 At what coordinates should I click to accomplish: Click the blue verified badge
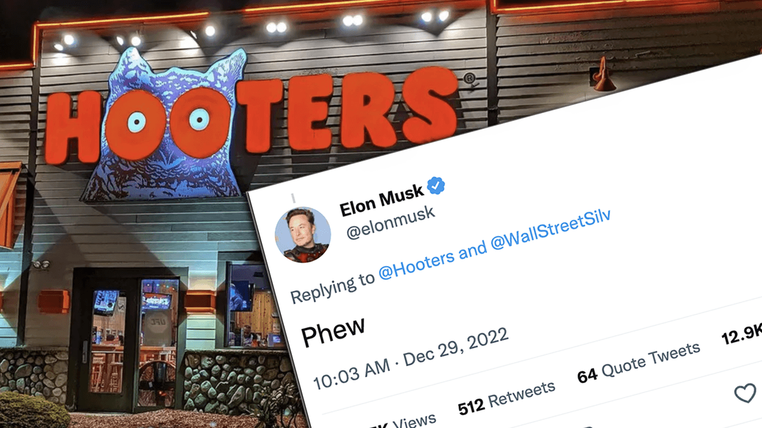436,186
